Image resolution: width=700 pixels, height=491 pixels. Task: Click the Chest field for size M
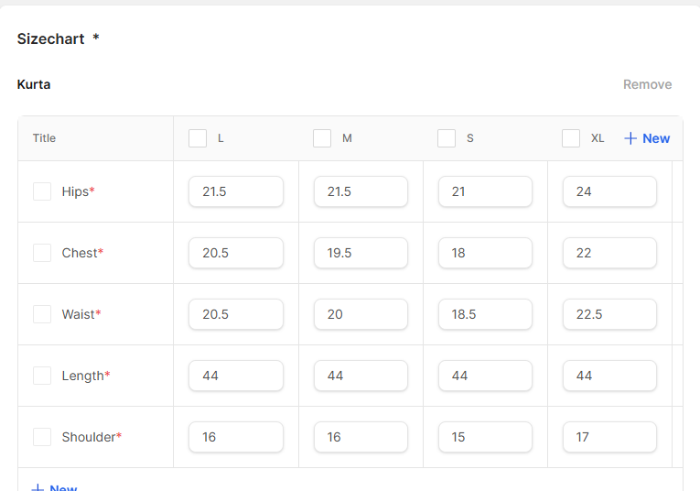click(x=361, y=253)
